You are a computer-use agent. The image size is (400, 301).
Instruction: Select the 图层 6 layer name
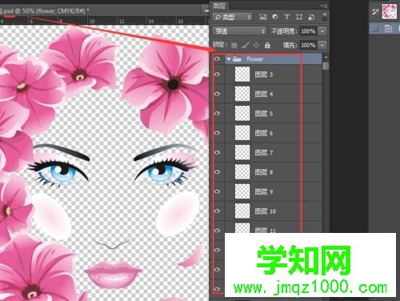(x=264, y=133)
